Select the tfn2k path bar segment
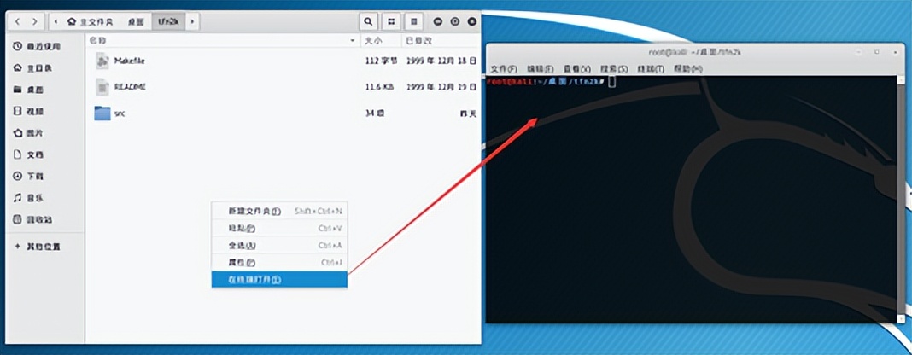Viewport: 912px width, 355px height. (x=169, y=21)
